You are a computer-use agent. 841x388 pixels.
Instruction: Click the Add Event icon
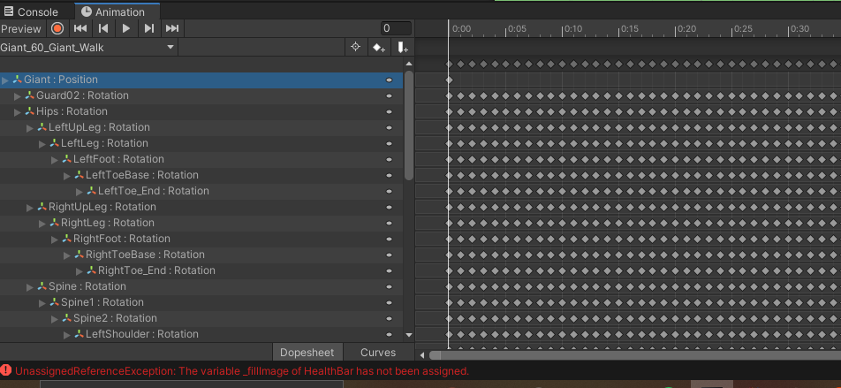click(402, 47)
